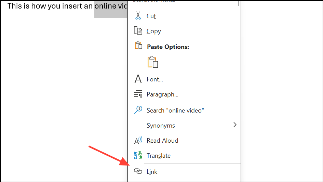
Task: Click the Search magnifier icon
Action: [138, 110]
